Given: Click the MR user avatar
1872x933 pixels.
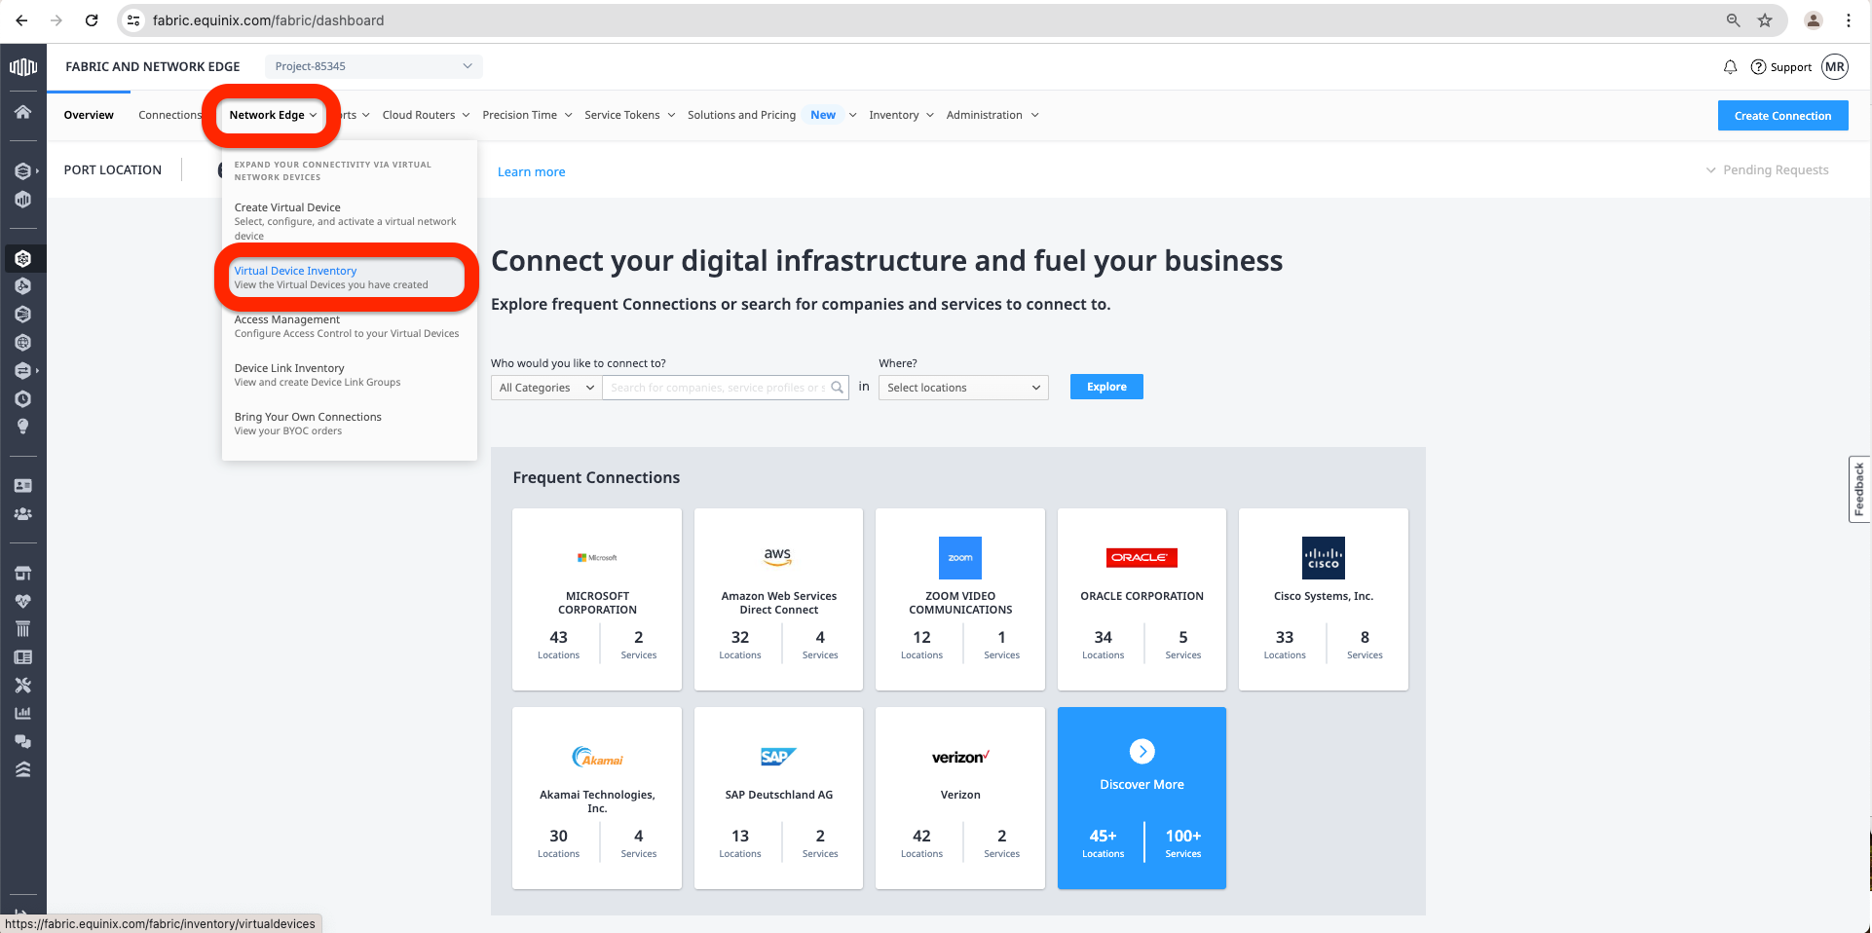Looking at the screenshot, I should (x=1835, y=67).
